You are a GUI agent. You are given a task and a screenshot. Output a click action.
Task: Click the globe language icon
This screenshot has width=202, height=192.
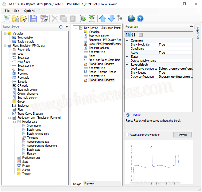[131, 19]
